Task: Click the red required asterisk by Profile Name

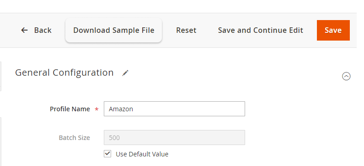Action: coord(96,109)
